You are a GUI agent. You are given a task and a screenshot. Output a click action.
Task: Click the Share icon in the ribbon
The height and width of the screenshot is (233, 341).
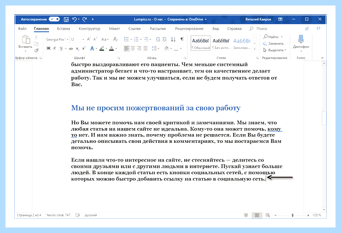pyautogui.click(x=307, y=29)
